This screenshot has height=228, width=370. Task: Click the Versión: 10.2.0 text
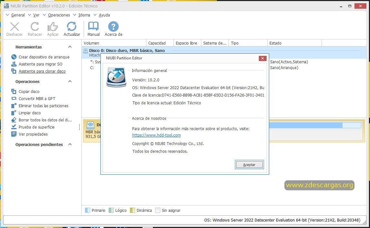coord(146,80)
